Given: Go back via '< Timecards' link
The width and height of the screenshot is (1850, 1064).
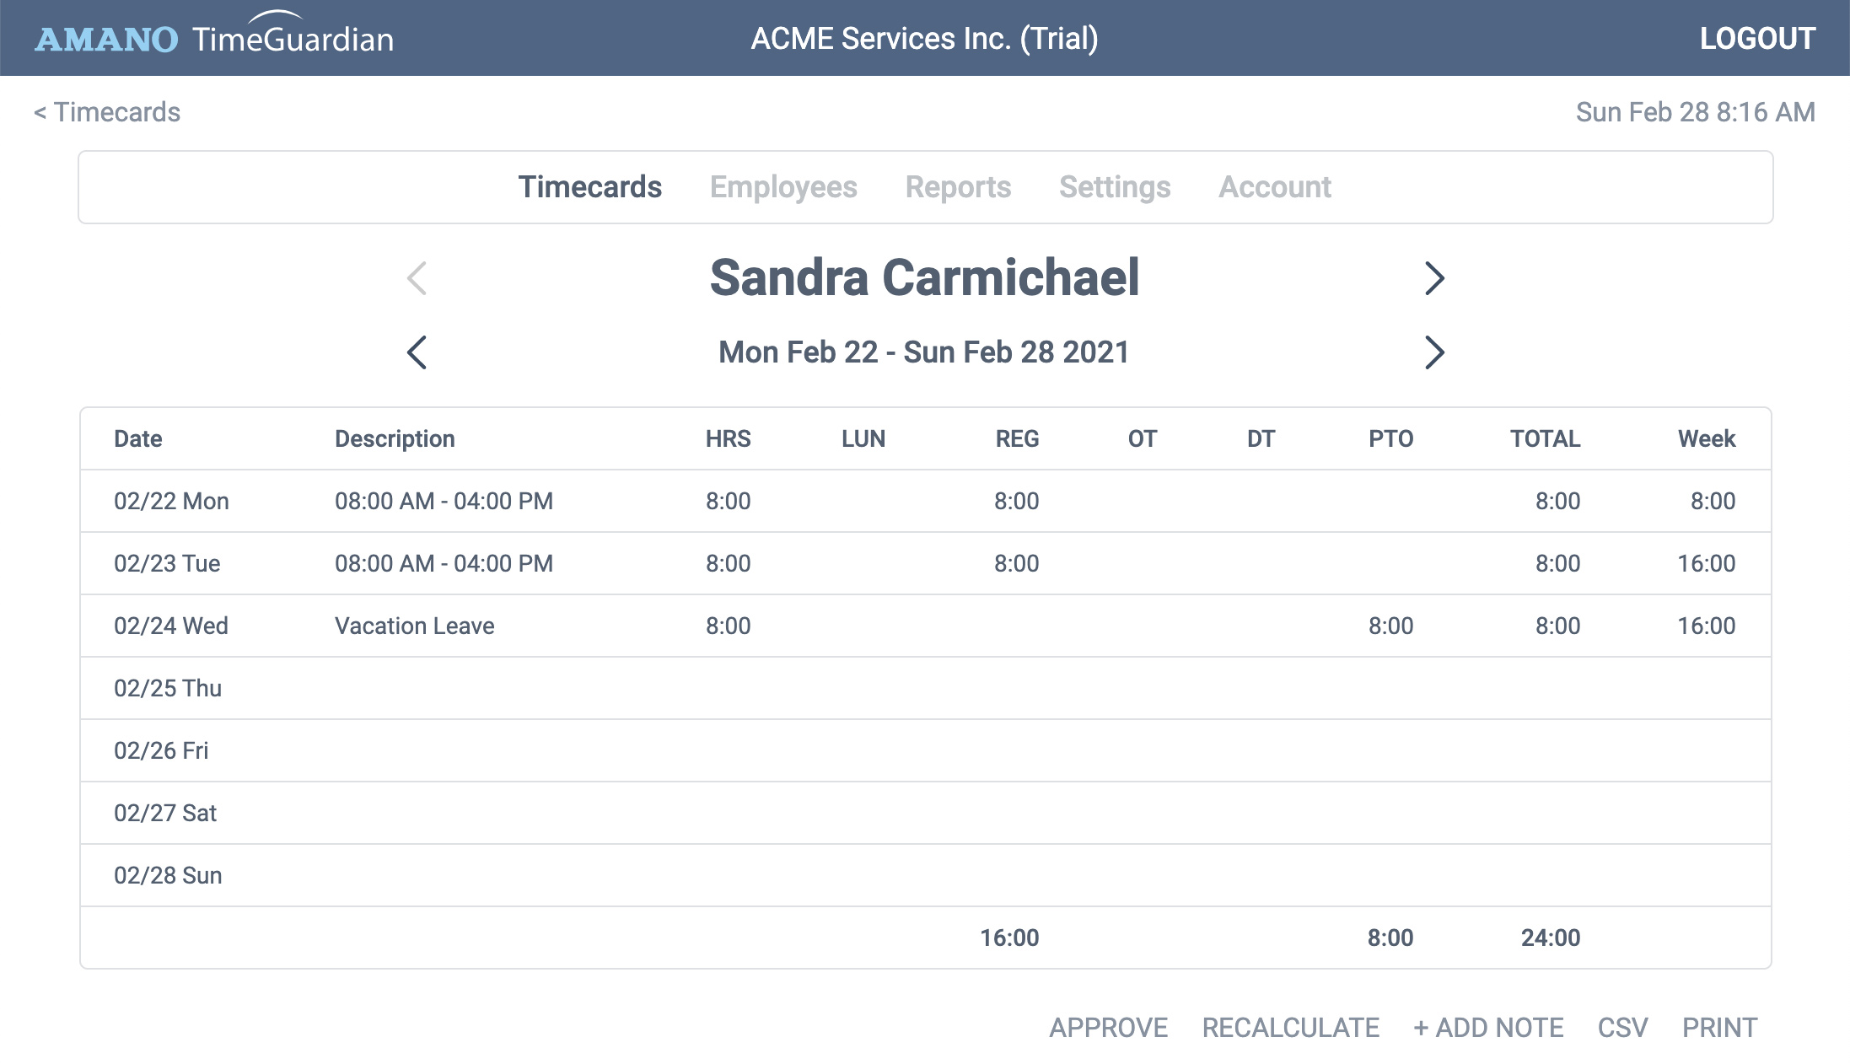Looking at the screenshot, I should click(107, 112).
